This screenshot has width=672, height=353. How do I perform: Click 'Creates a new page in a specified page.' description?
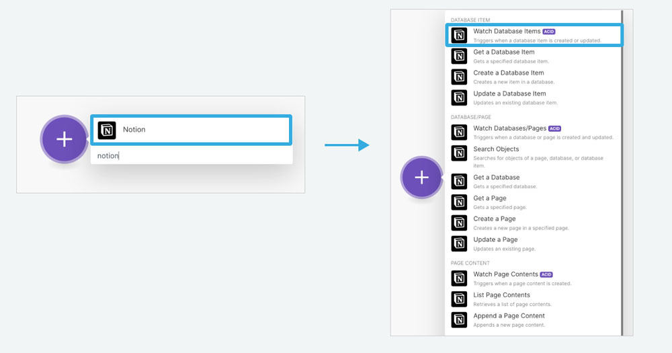click(521, 228)
